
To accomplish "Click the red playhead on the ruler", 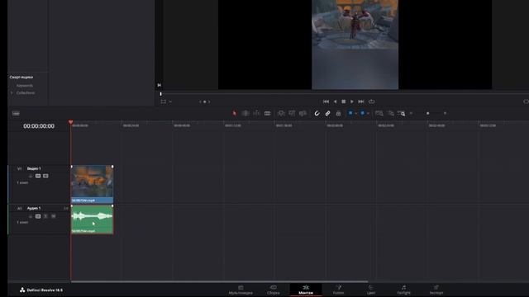I will pos(70,122).
